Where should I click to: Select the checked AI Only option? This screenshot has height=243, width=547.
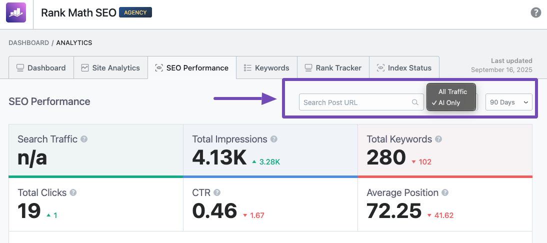448,103
